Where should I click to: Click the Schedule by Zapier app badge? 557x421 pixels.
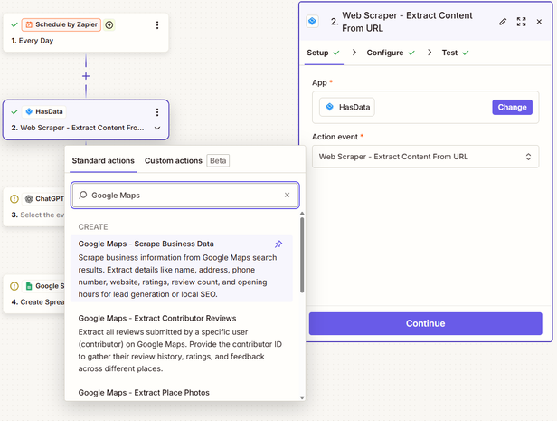pyautogui.click(x=61, y=24)
